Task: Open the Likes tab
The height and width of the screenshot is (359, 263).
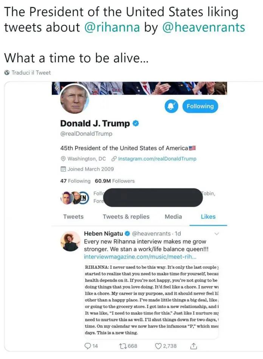Action: [208, 217]
